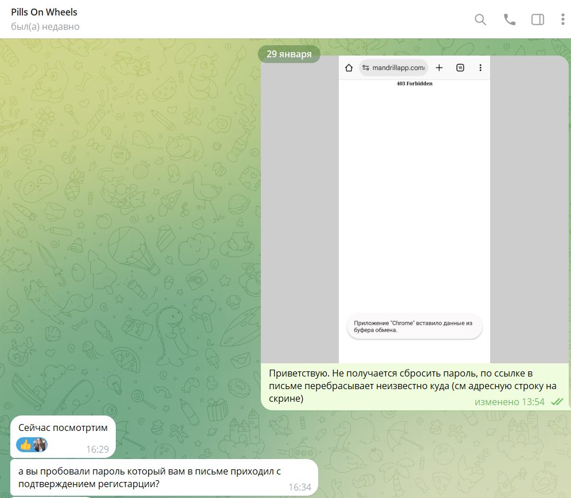This screenshot has width=571, height=498.
Task: Click the double-check read status marks
Action: point(556,402)
